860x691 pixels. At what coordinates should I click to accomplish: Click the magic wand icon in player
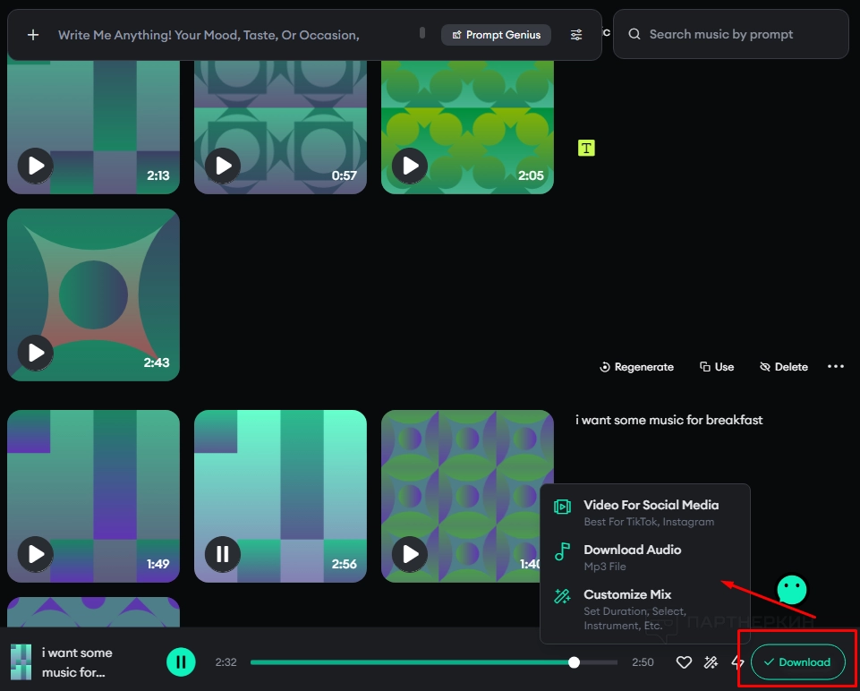711,662
